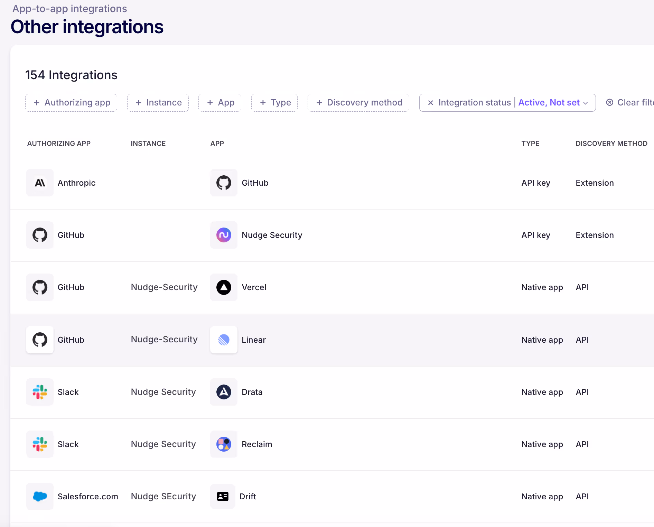Expand the Active, Not set status dropdown
This screenshot has width=654, height=527.
(553, 103)
